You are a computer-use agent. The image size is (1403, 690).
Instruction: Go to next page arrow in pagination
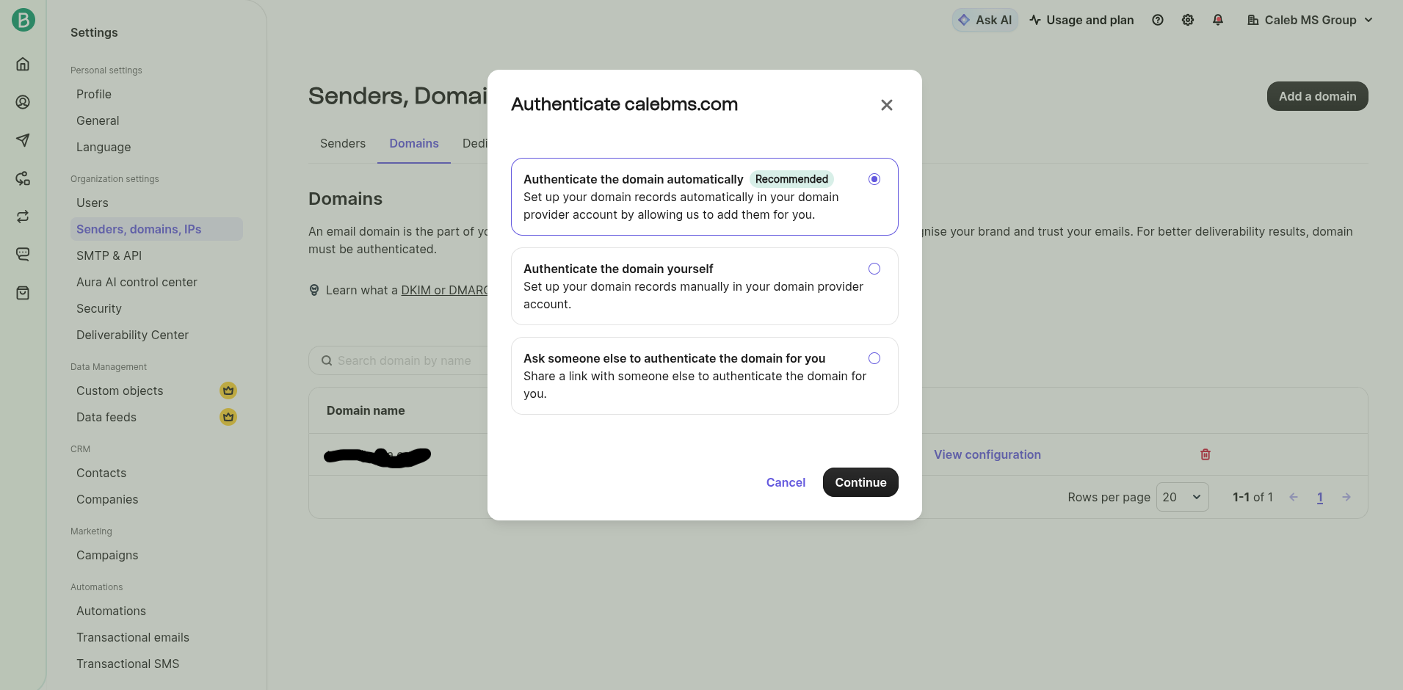[1346, 497]
